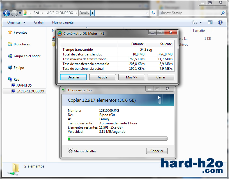229x179 pixels.
Task: Expand the address bar history dropdown
Action: pos(147,13)
